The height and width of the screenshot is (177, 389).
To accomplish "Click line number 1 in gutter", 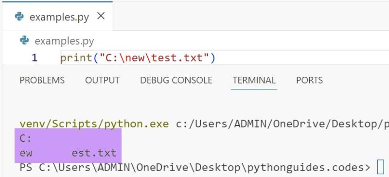I will pyautogui.click(x=35, y=58).
